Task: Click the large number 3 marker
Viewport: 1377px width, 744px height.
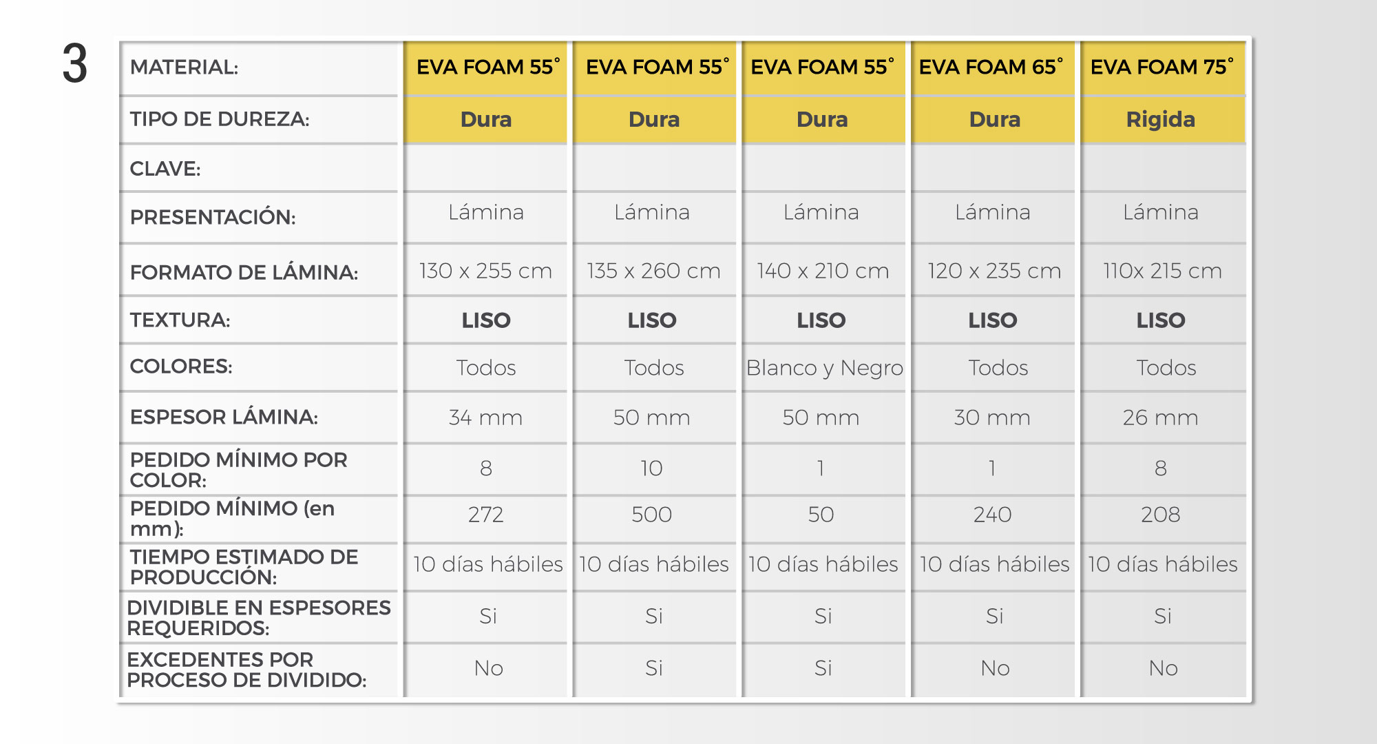Action: [x=75, y=64]
